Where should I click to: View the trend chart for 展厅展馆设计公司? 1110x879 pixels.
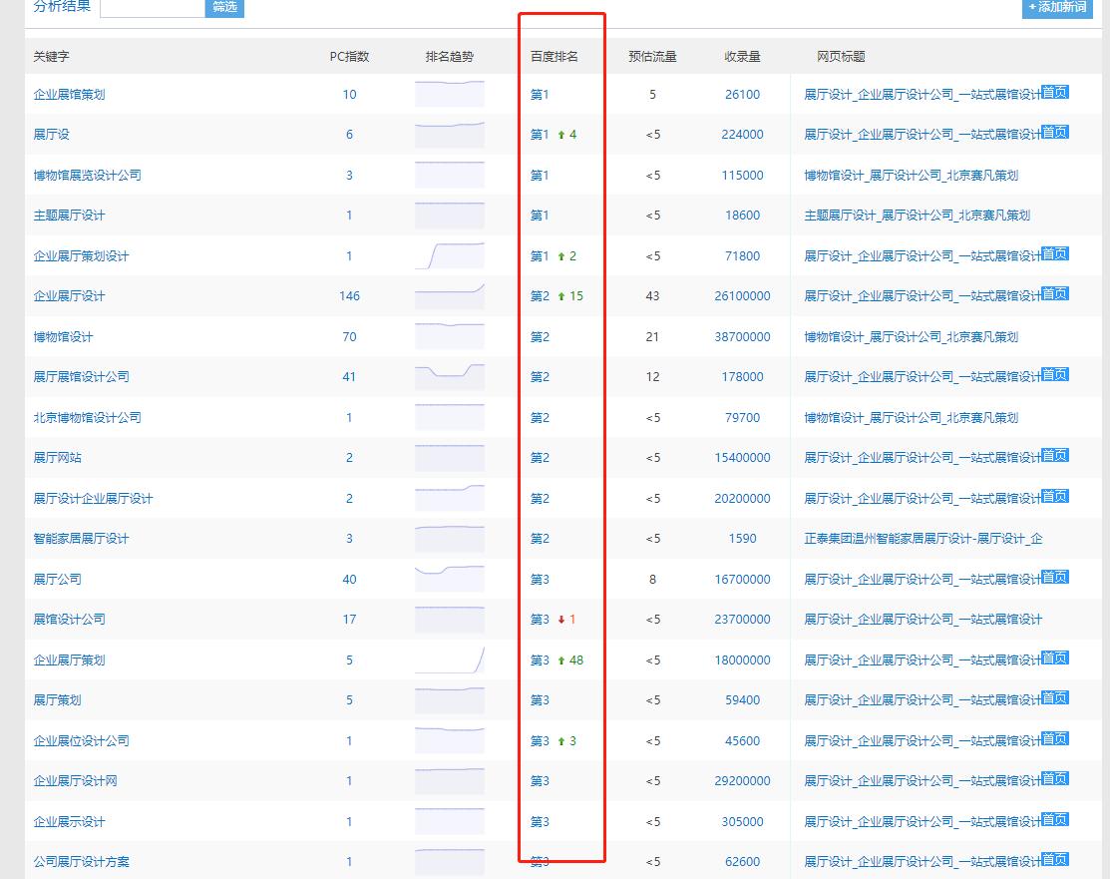450,377
